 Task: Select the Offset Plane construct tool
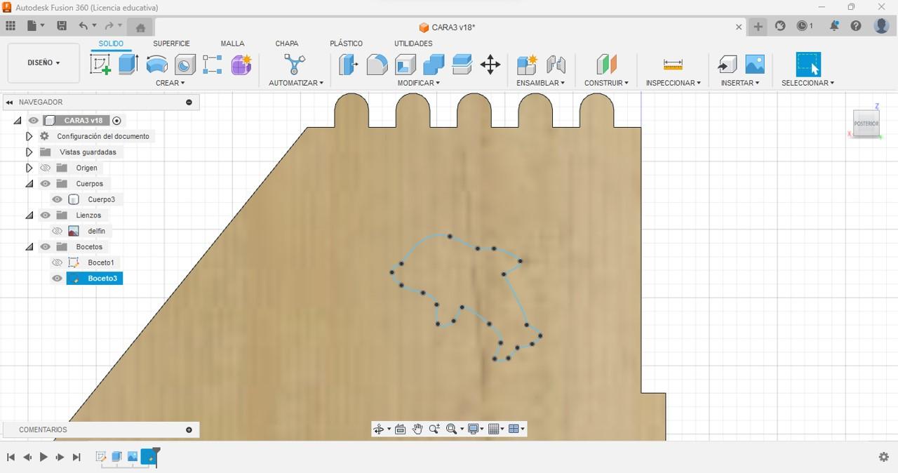click(606, 65)
